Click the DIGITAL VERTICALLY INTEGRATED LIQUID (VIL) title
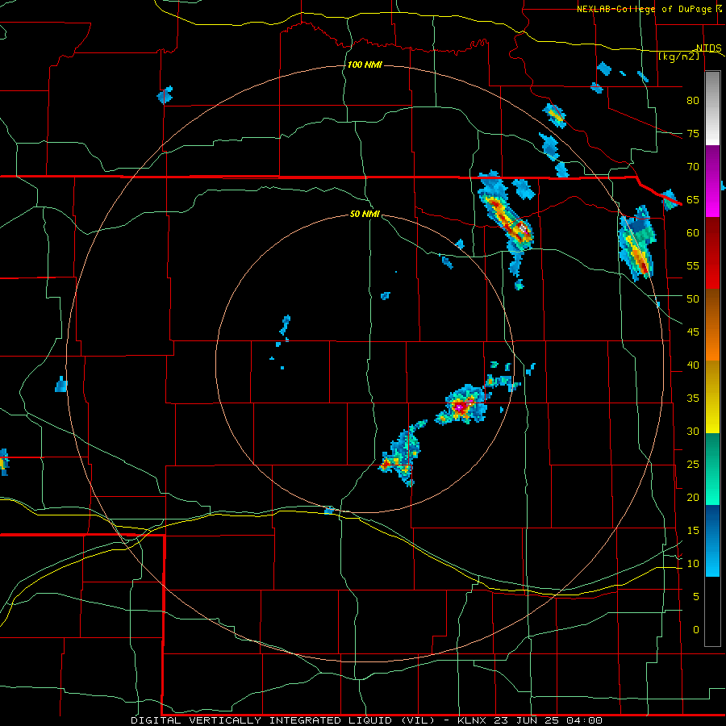The width and height of the screenshot is (726, 726). tap(282, 720)
